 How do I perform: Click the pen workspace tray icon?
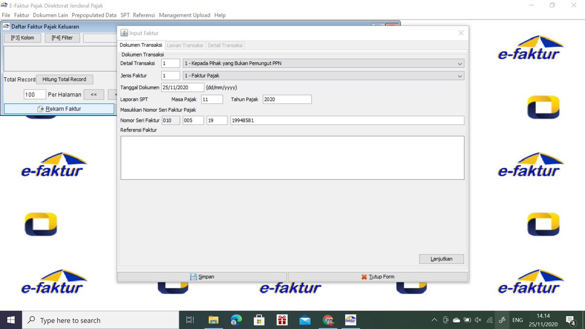click(x=502, y=320)
